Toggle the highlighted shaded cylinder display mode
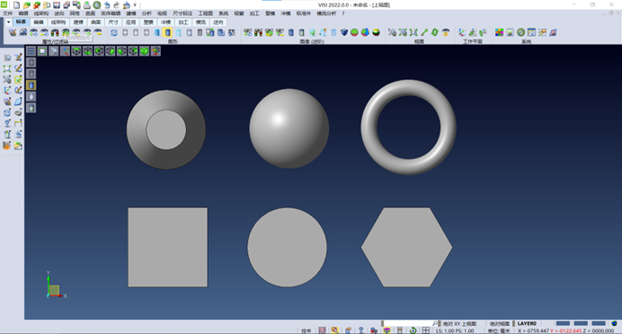 [x=167, y=32]
